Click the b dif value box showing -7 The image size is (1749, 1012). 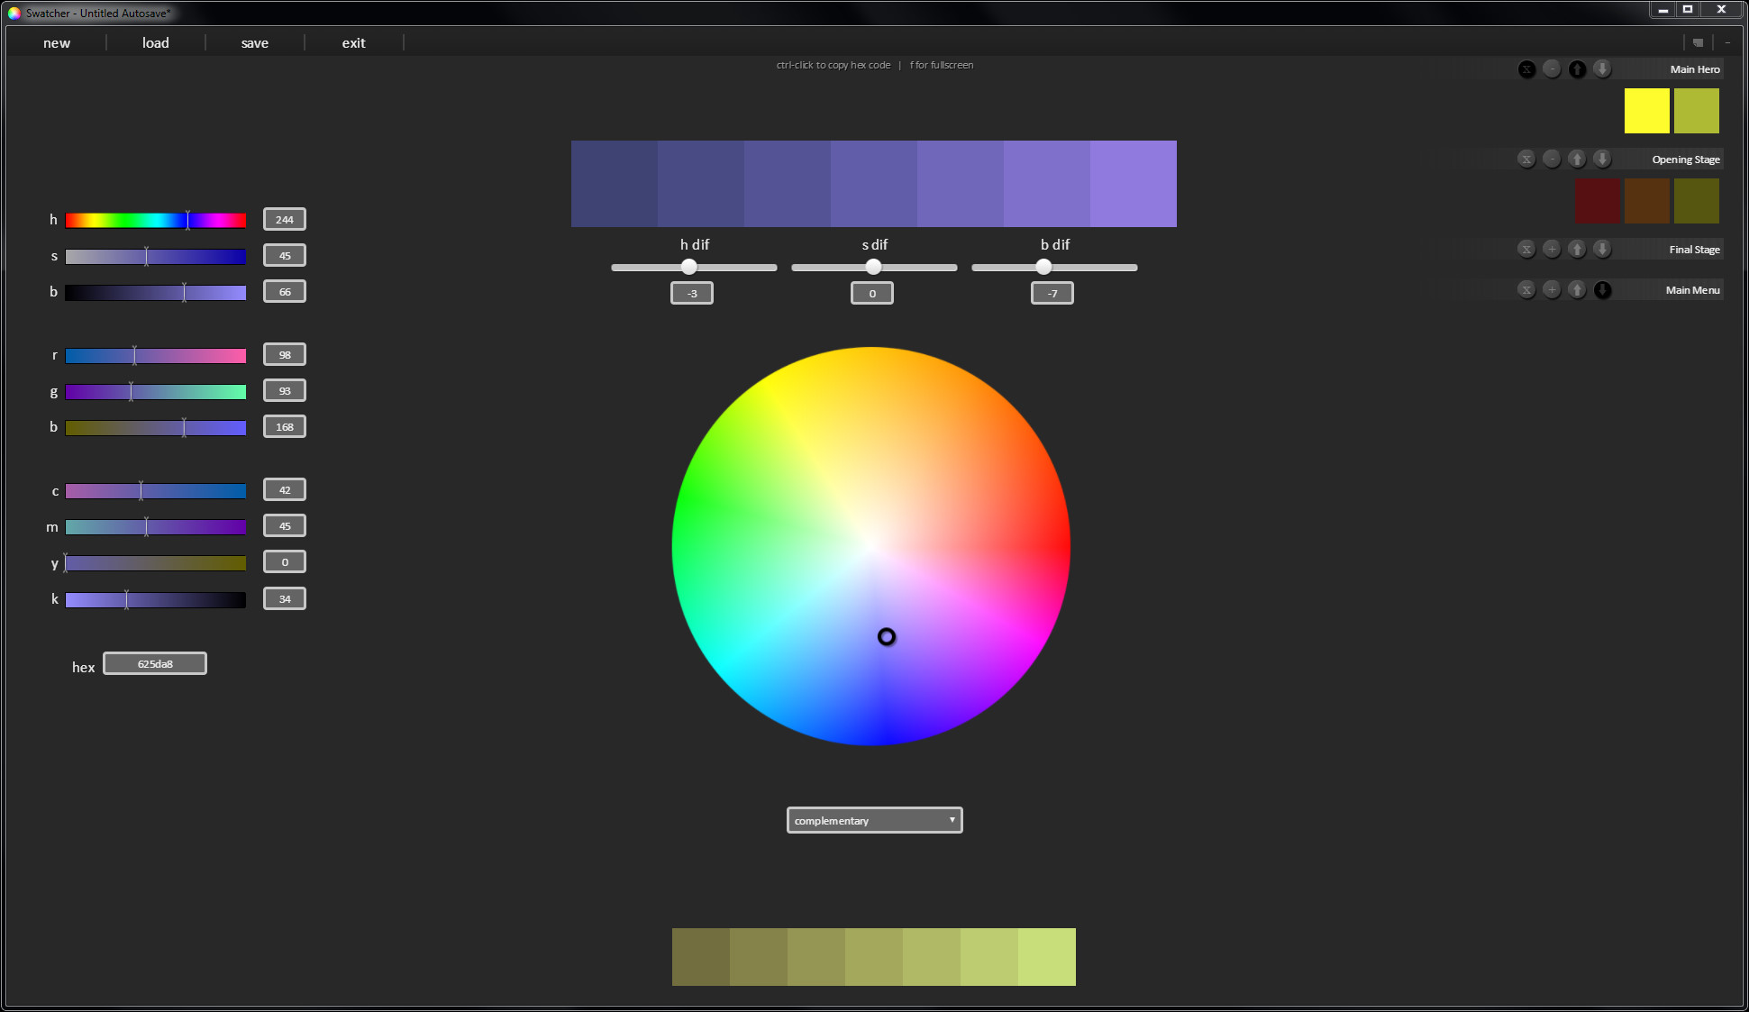pos(1052,292)
